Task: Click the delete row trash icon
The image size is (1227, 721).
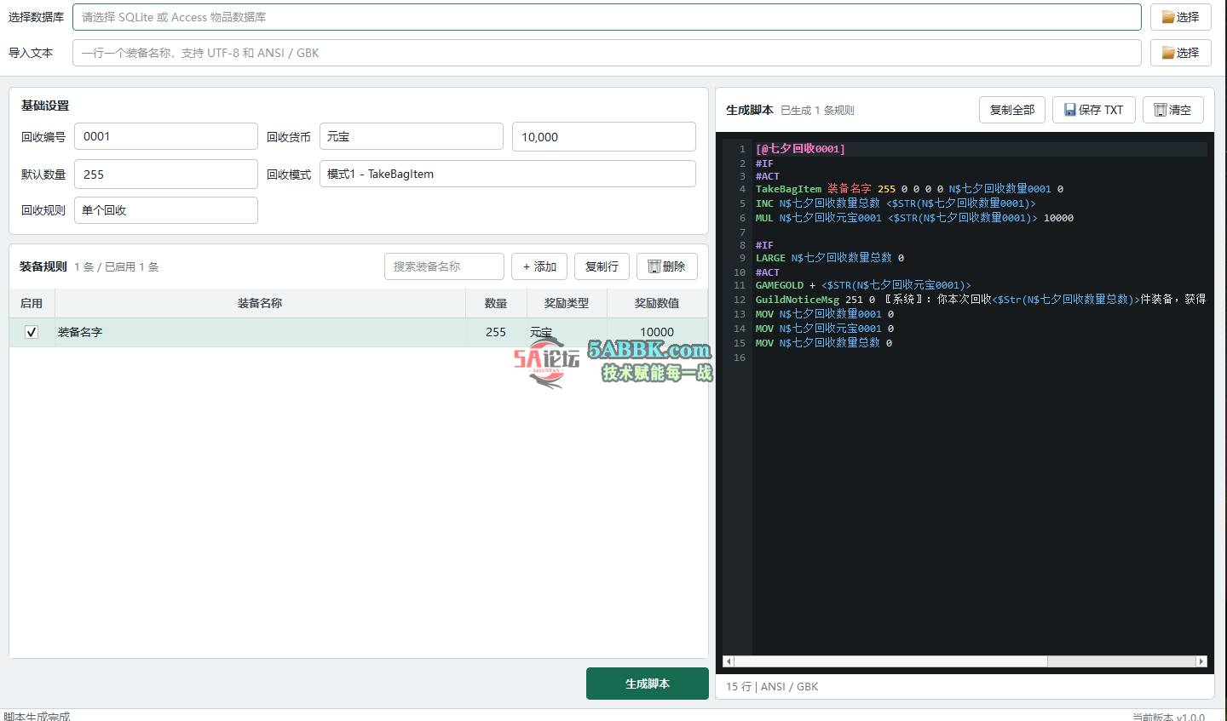Action: click(654, 266)
